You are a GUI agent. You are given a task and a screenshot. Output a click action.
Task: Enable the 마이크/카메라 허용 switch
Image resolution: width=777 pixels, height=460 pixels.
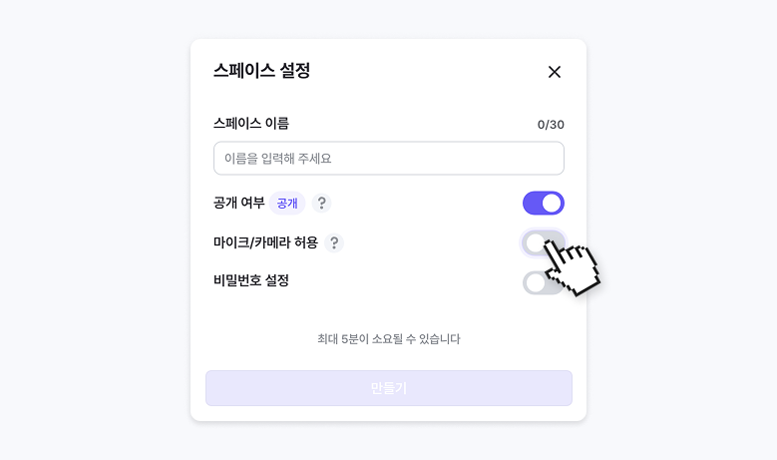(543, 242)
